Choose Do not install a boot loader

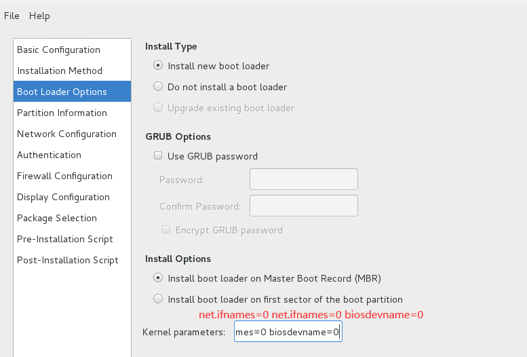158,87
